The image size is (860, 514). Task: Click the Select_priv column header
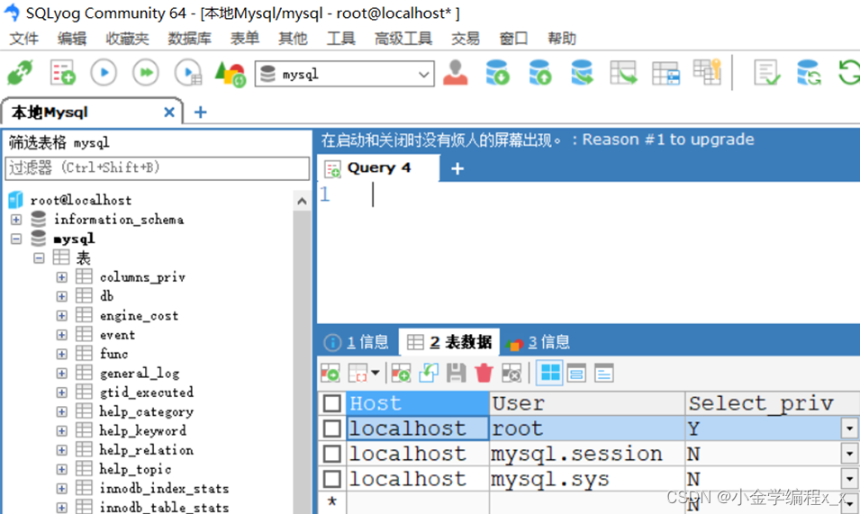coord(773,403)
